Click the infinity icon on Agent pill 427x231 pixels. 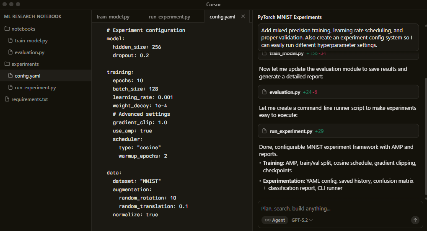click(x=267, y=220)
